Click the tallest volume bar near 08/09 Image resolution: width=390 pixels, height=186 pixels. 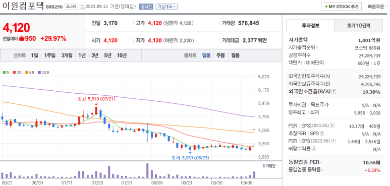point(147,170)
